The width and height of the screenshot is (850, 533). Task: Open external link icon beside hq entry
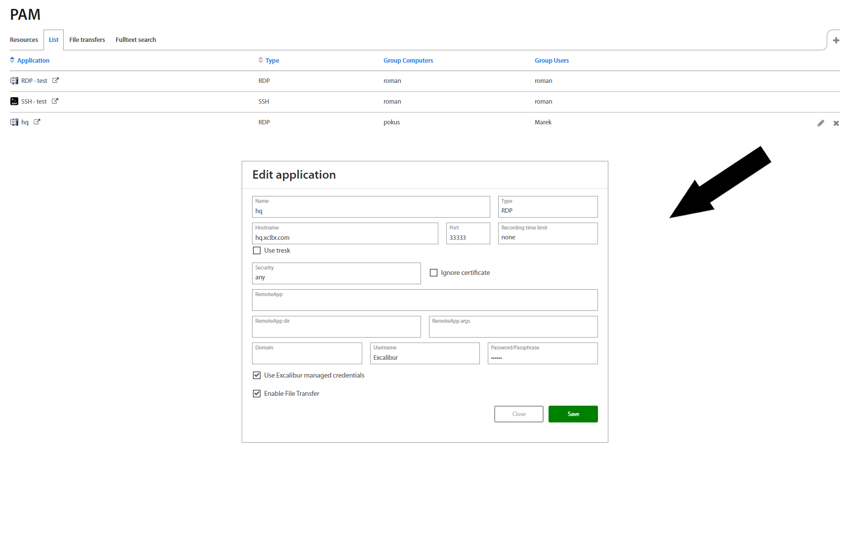click(x=37, y=122)
